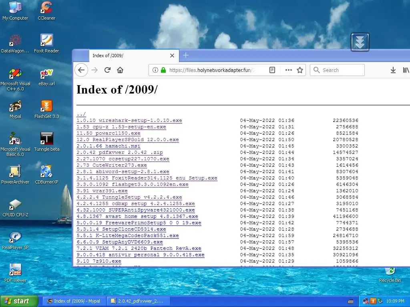Reload the page with the refresh icon

tap(107, 70)
